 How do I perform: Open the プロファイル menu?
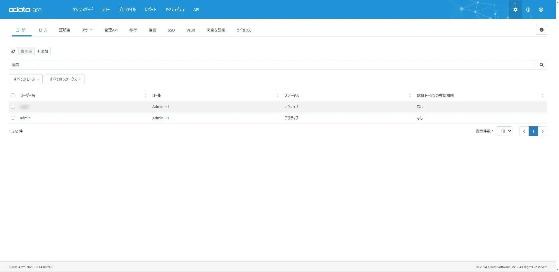pyautogui.click(x=127, y=10)
